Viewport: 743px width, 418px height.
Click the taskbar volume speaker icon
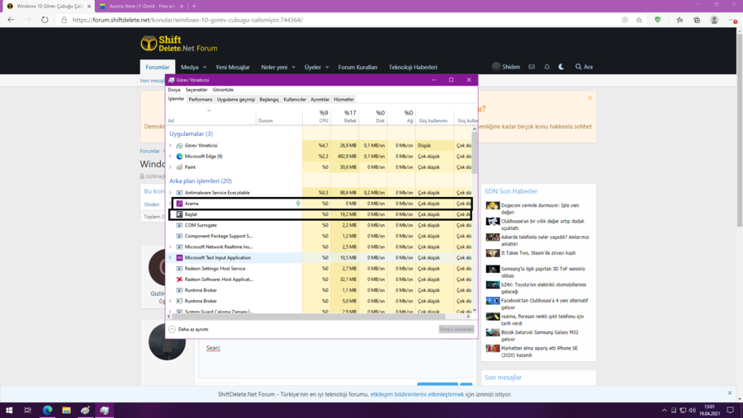click(x=693, y=411)
